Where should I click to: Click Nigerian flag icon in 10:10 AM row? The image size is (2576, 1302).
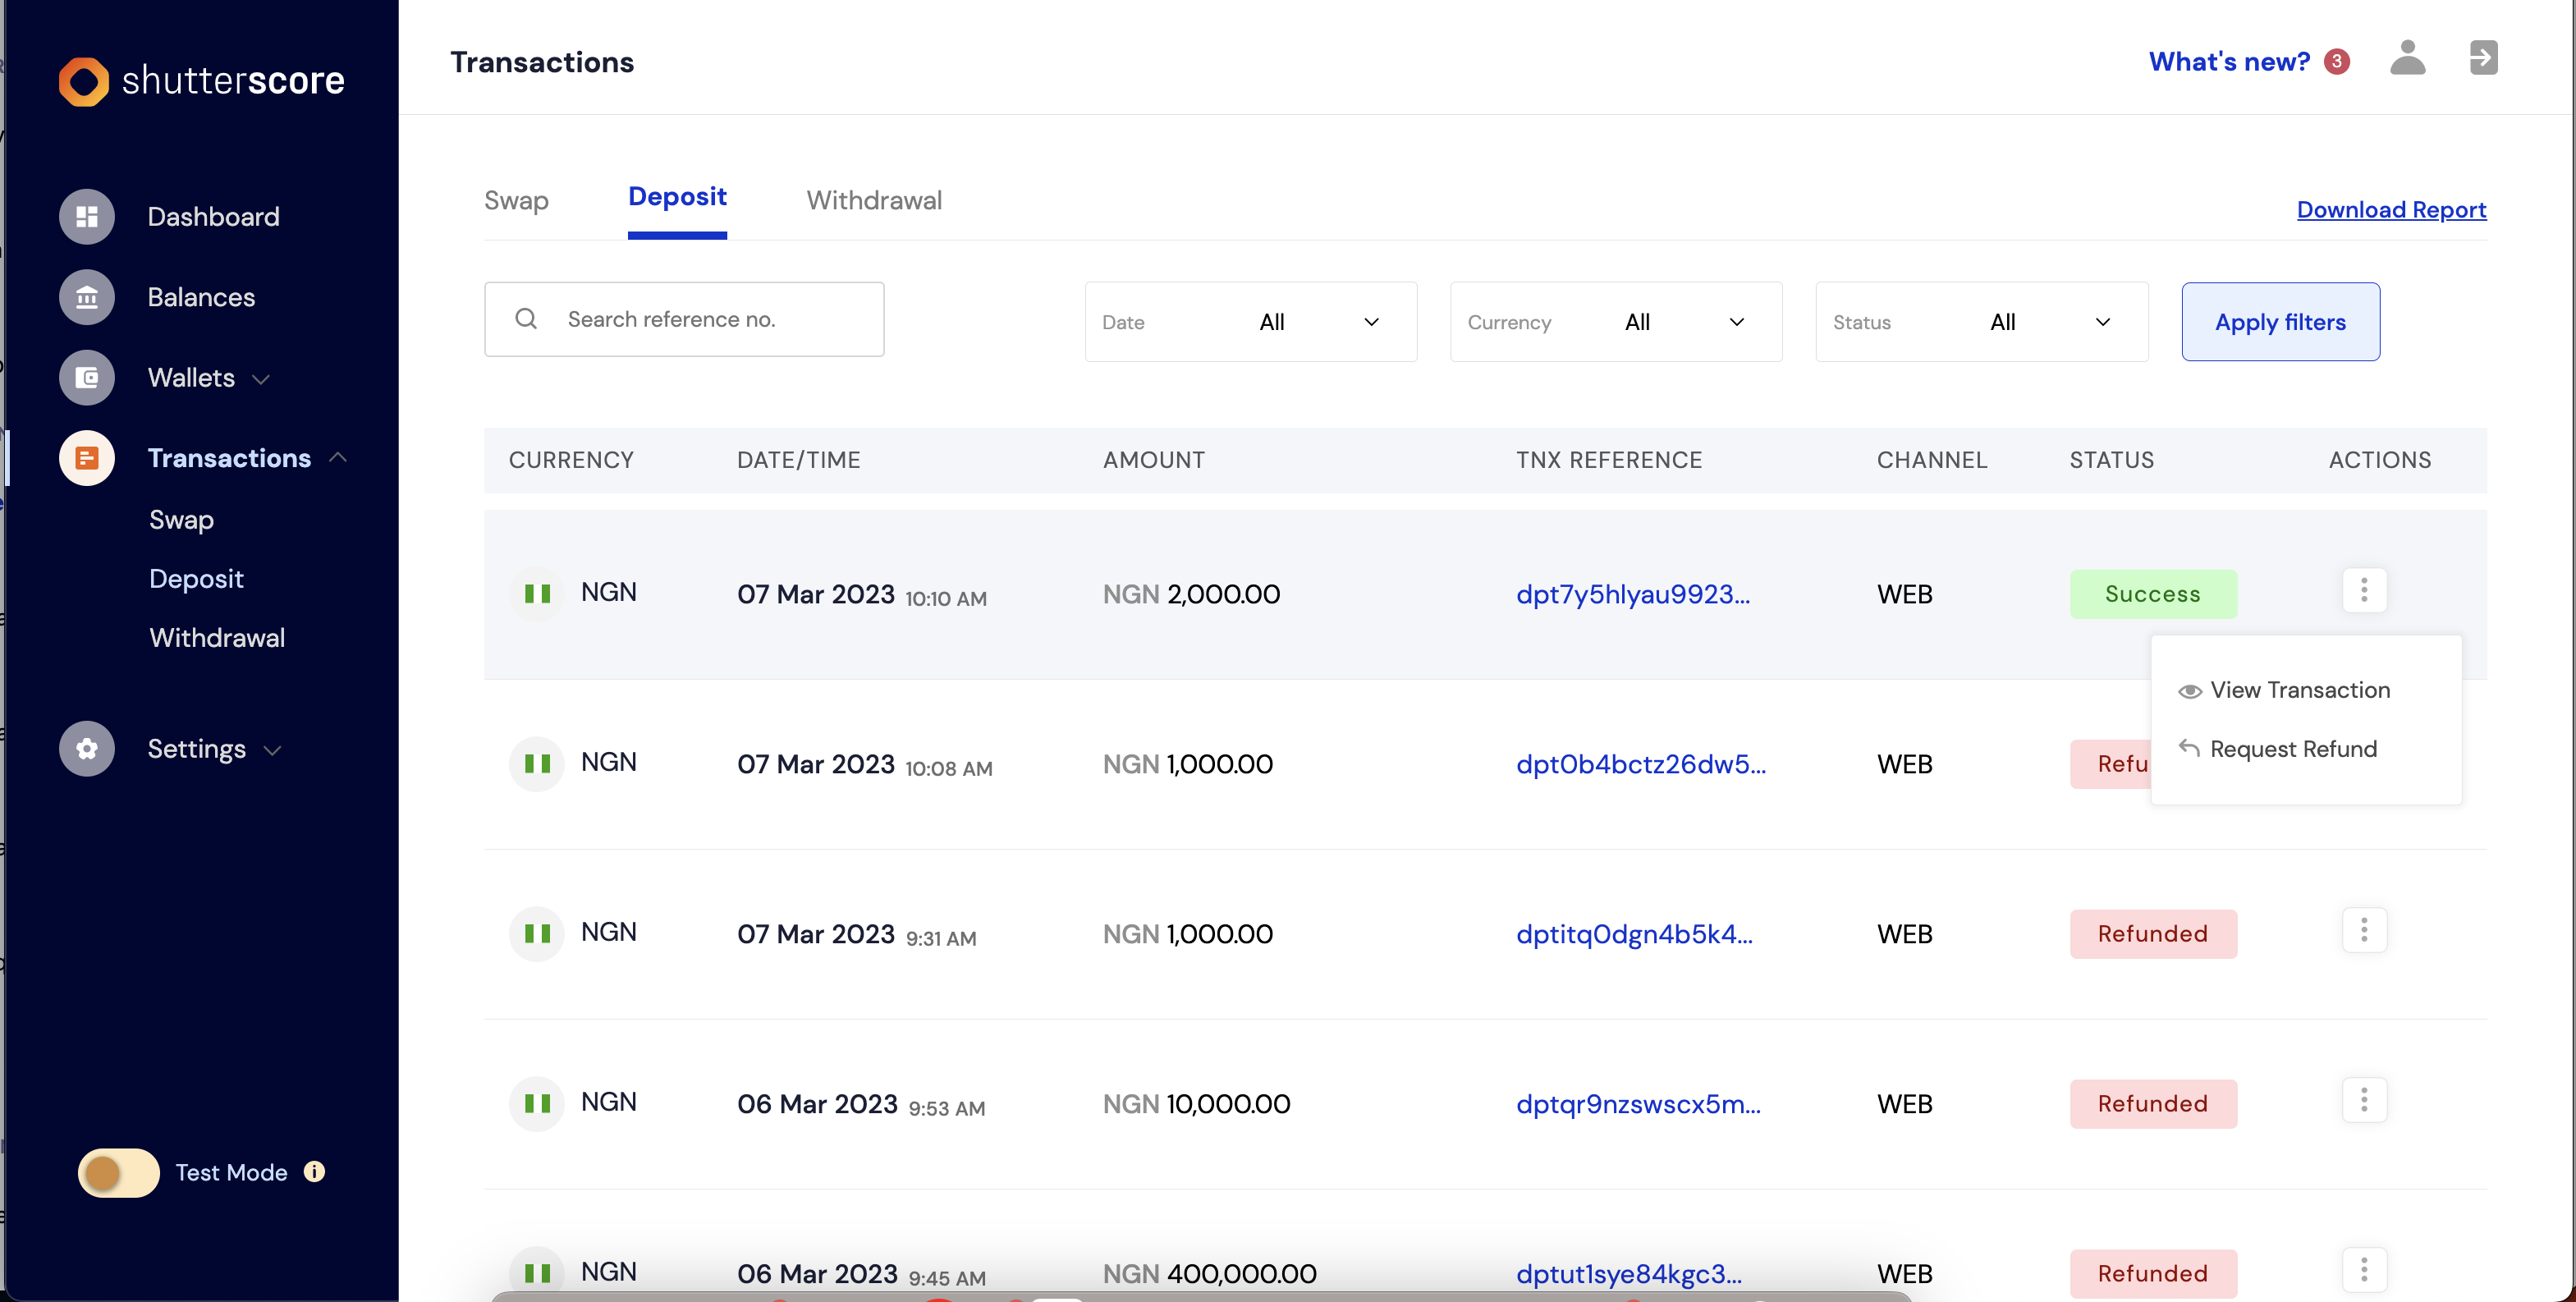click(x=537, y=594)
